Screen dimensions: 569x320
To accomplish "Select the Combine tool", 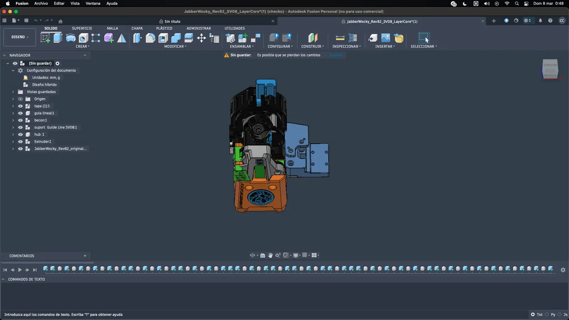I will click(176, 38).
